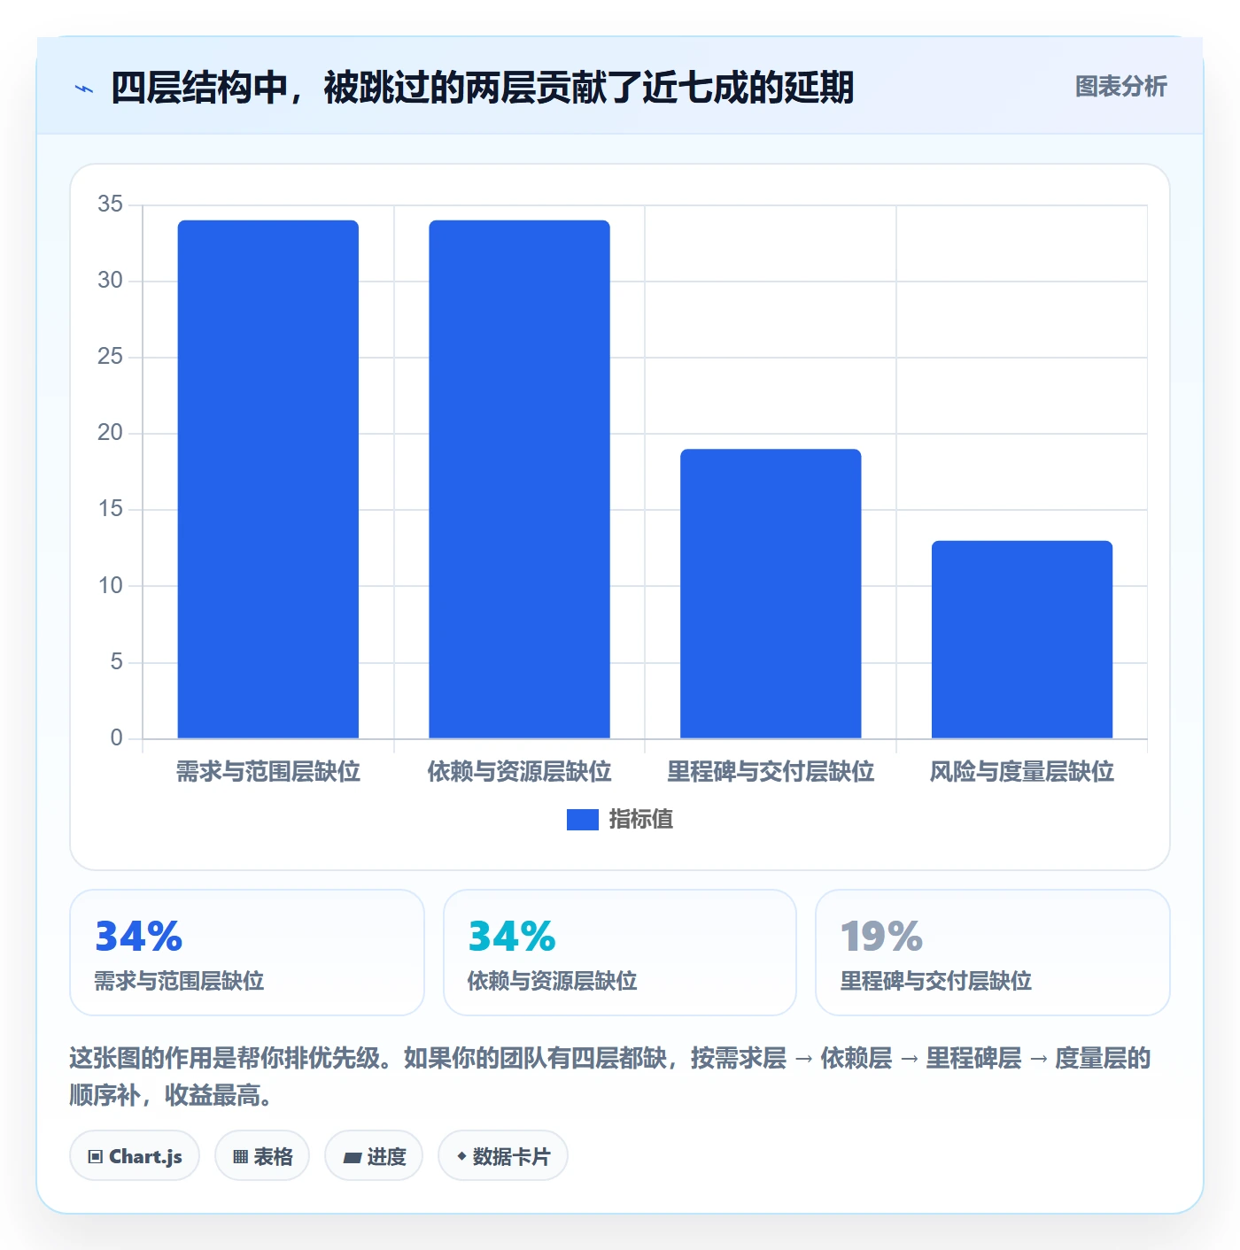This screenshot has width=1240, height=1250.
Task: Click the paragraph starting 这张图的作用
Action: (x=610, y=1076)
